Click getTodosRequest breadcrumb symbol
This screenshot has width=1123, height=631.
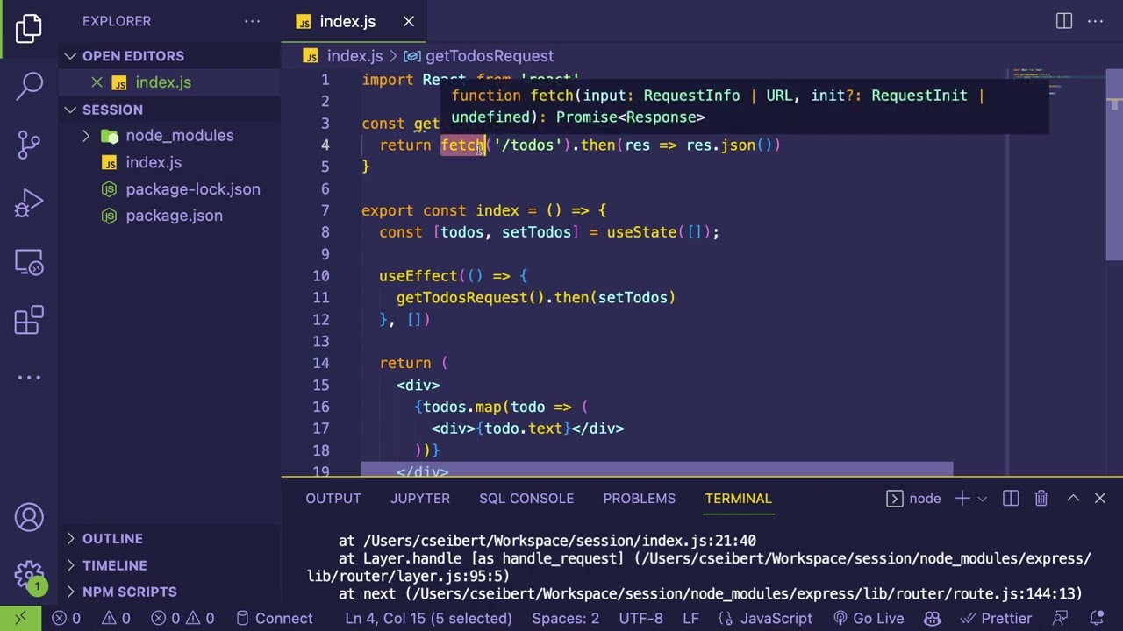pyautogui.click(x=490, y=56)
